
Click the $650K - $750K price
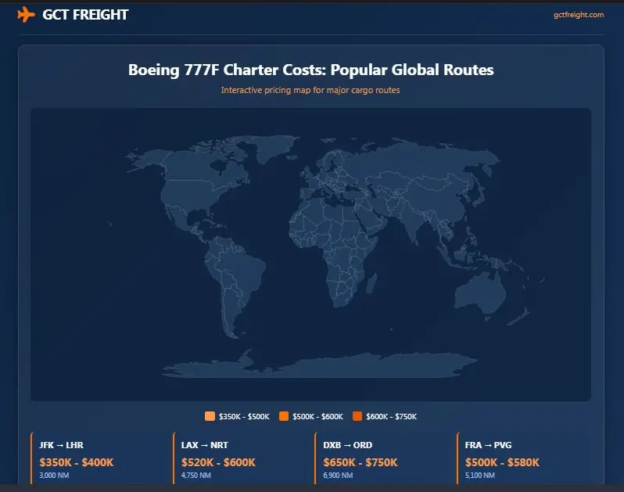[360, 462]
